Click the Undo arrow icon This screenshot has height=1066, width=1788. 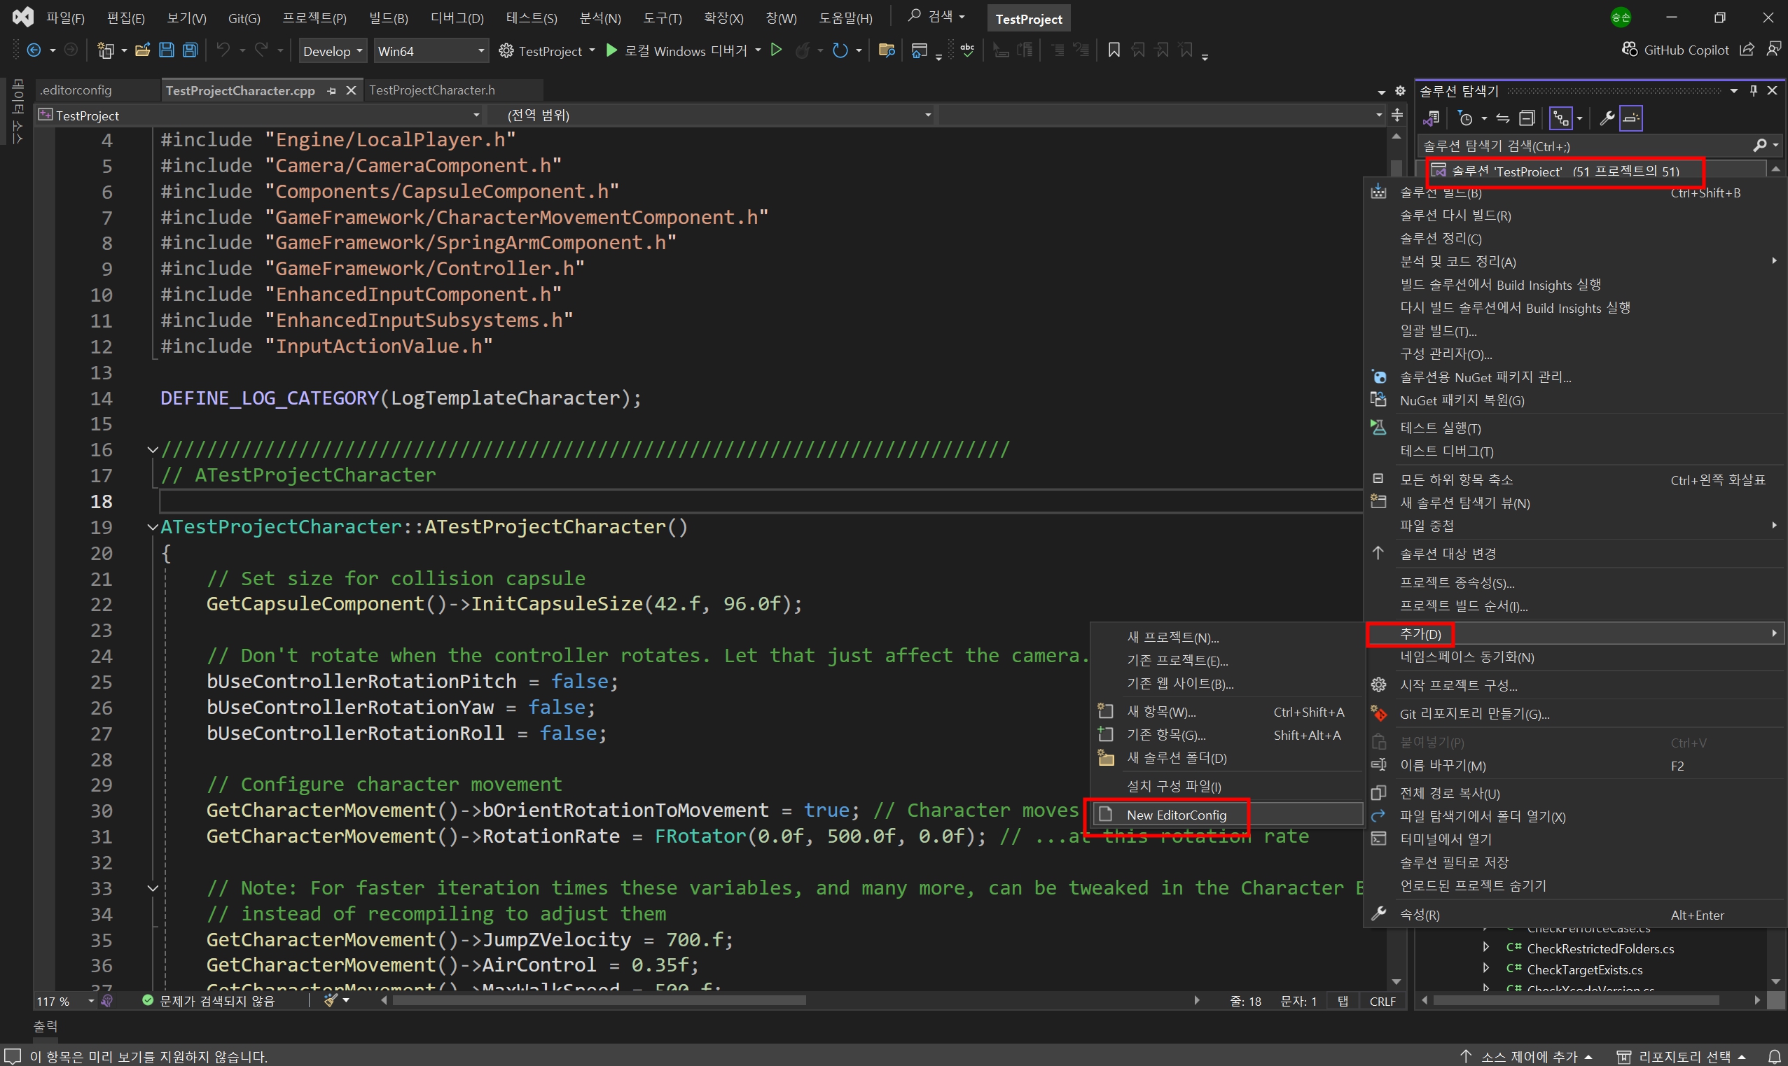pyautogui.click(x=223, y=50)
